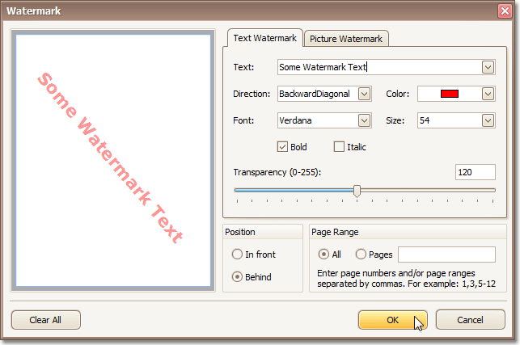Click the Transparency slider handle
520x345 pixels.
pos(357,191)
